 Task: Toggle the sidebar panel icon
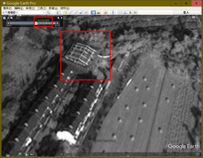[59, 13]
